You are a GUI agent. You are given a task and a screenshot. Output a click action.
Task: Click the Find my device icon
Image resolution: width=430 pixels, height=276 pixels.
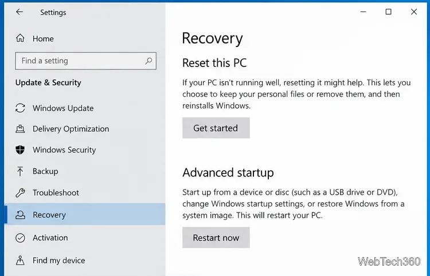point(20,260)
